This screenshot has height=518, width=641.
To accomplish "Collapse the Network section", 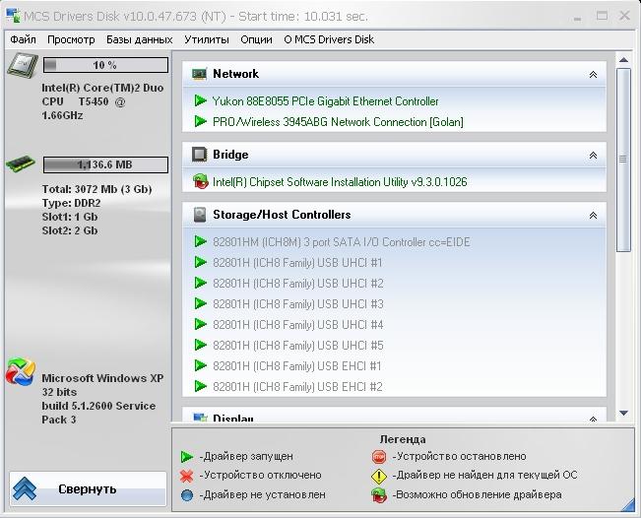I will pos(593,75).
